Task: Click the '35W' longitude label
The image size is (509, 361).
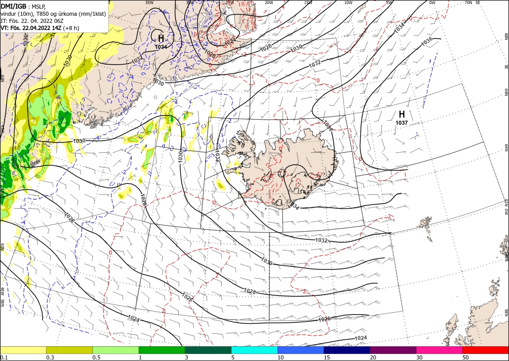Action: click(x=149, y=3)
